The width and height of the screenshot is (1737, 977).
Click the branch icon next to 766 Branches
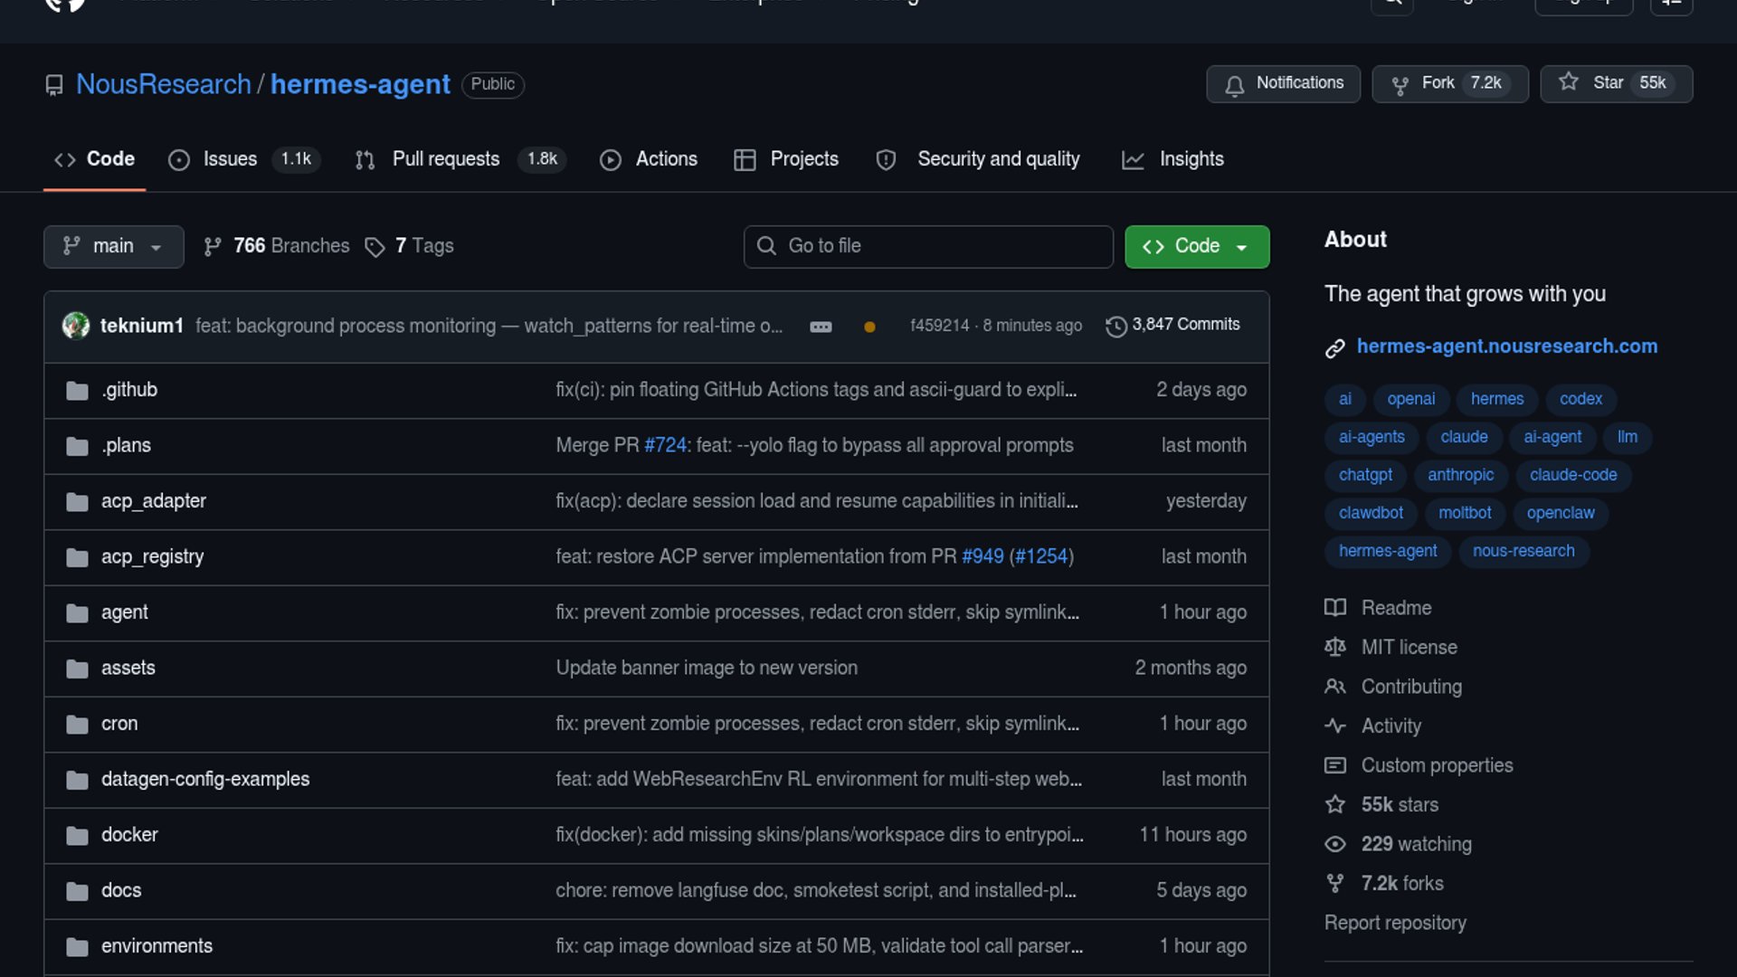[214, 245]
